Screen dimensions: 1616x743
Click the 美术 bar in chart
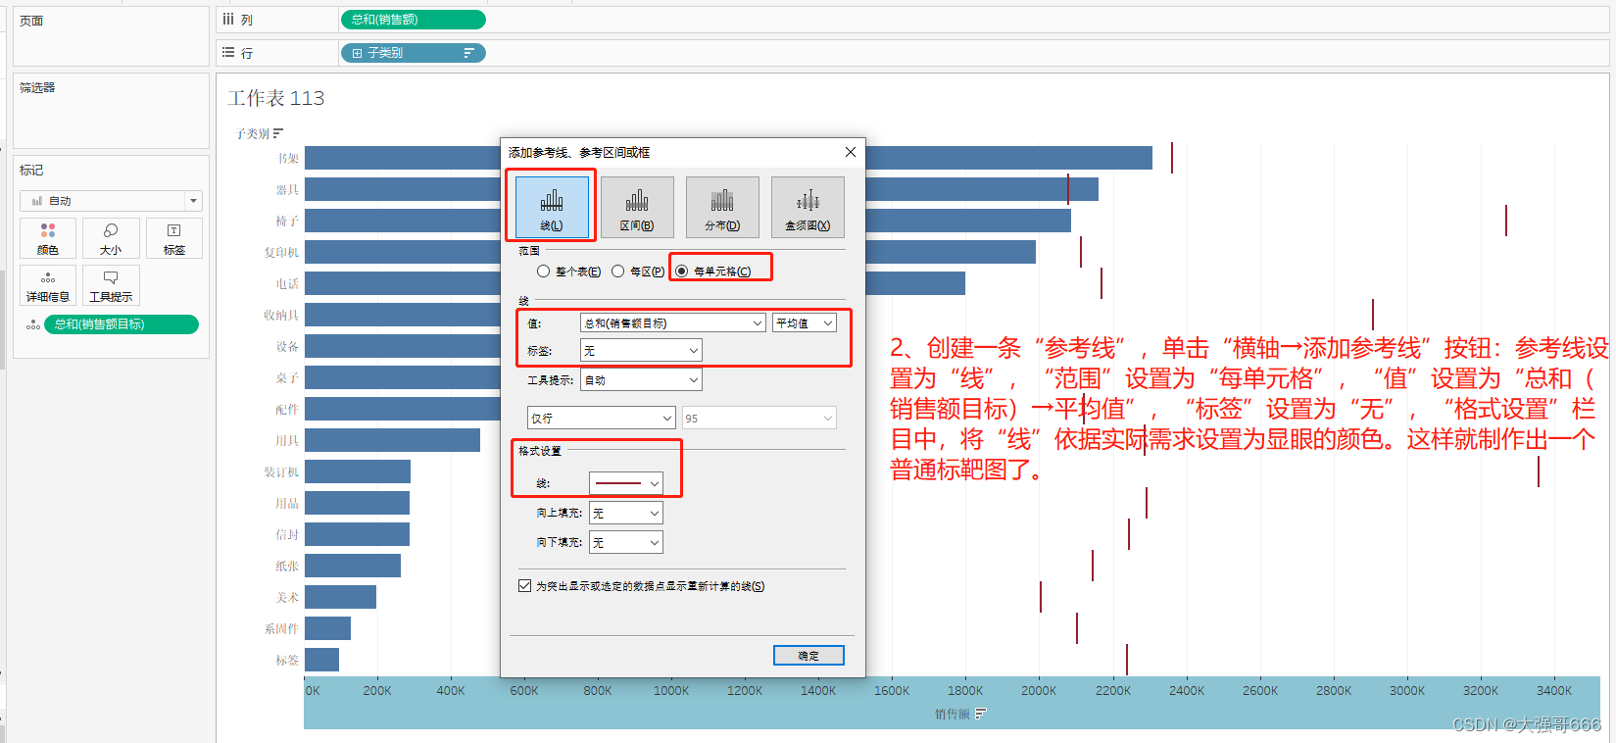coord(340,597)
